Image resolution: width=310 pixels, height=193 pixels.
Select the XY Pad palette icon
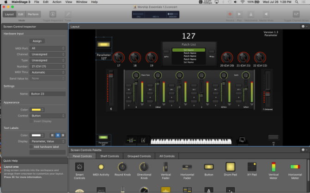click(252, 167)
